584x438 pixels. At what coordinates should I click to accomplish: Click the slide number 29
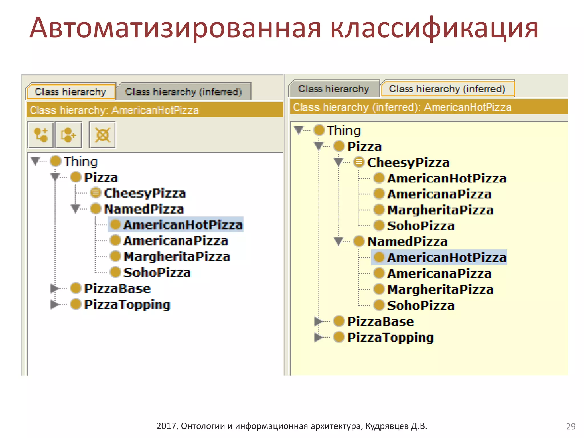pyautogui.click(x=571, y=426)
